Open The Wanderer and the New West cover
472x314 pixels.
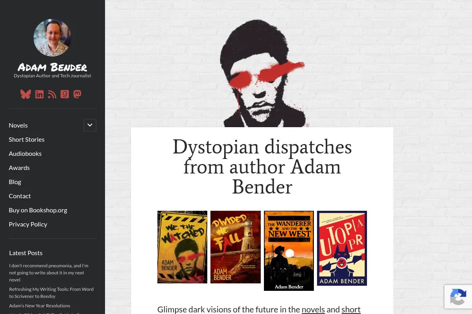[289, 251]
